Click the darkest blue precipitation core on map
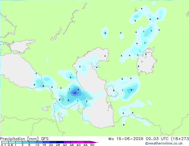The height and width of the screenshot is (146, 189). point(75,93)
